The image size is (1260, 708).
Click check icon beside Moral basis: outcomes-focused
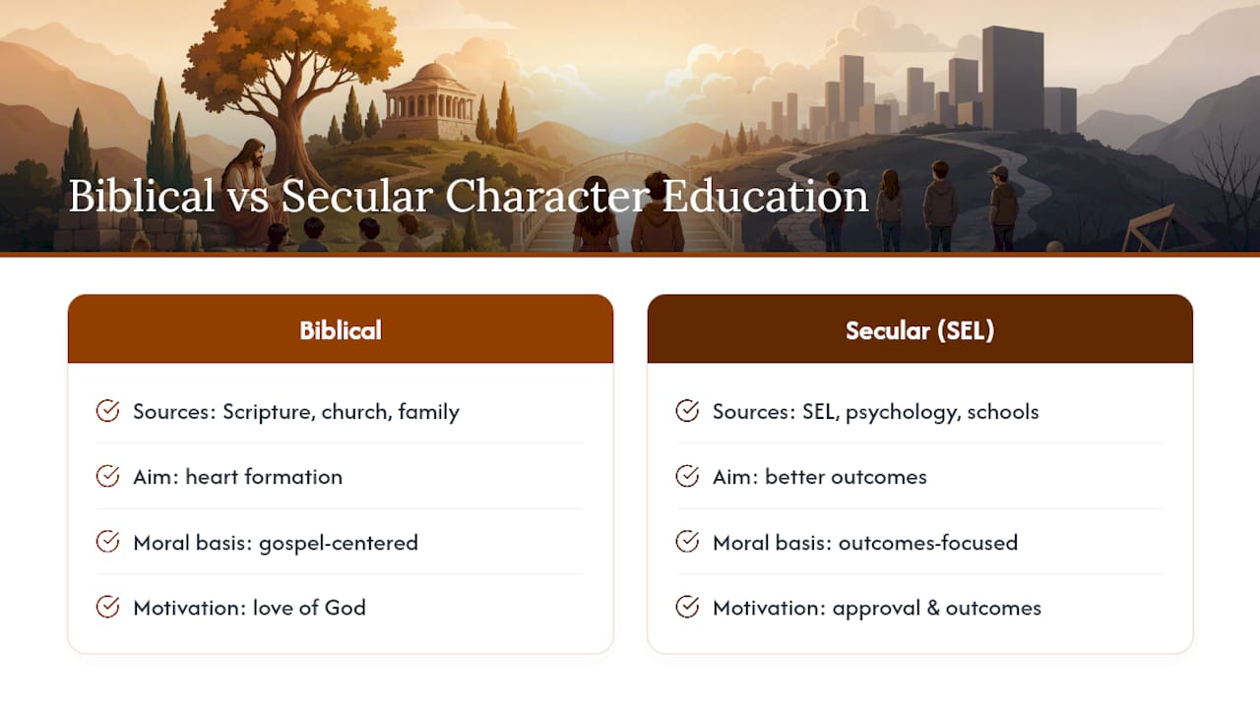[687, 542]
